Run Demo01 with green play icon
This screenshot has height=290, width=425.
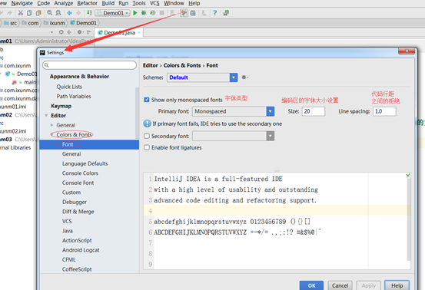tap(135, 13)
